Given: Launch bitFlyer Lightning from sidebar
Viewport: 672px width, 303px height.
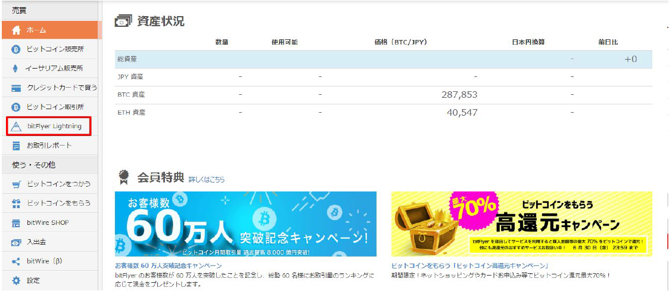Looking at the screenshot, I should pyautogui.click(x=49, y=126).
